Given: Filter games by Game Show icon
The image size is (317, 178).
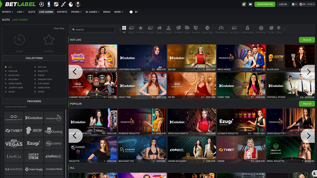Looking at the screenshot, I should coord(261,29).
